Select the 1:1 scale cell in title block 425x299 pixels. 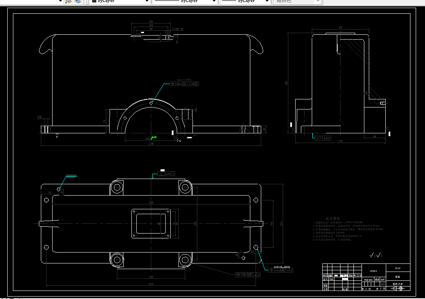tap(383, 284)
